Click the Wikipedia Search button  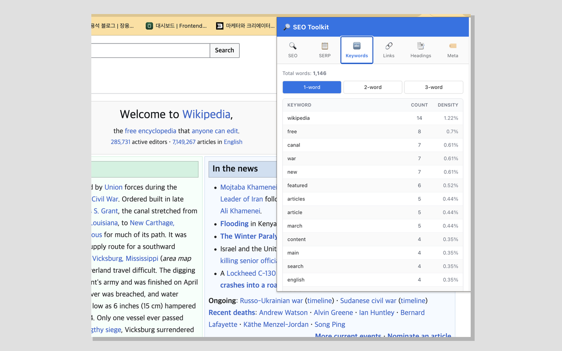pos(224,50)
